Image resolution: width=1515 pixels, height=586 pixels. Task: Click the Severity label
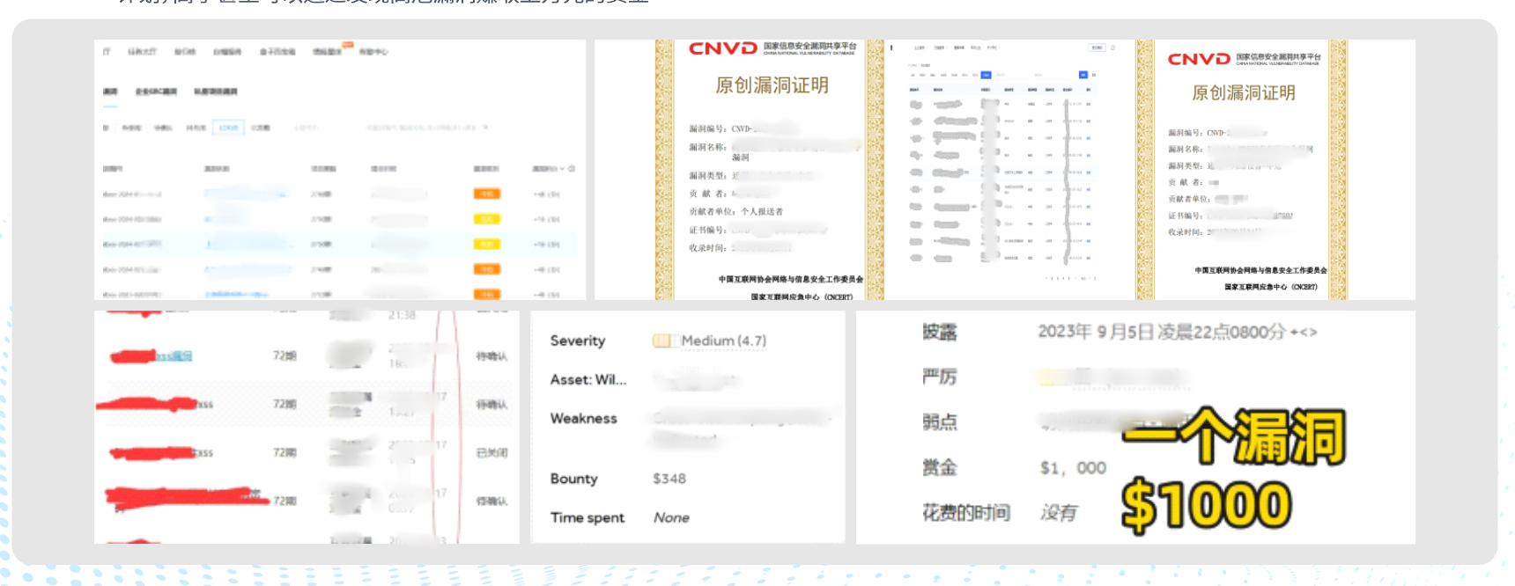click(x=578, y=341)
